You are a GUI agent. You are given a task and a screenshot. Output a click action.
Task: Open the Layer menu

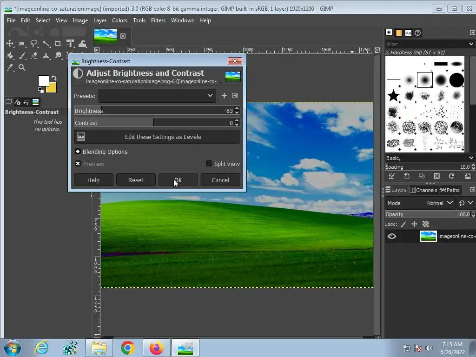100,20
